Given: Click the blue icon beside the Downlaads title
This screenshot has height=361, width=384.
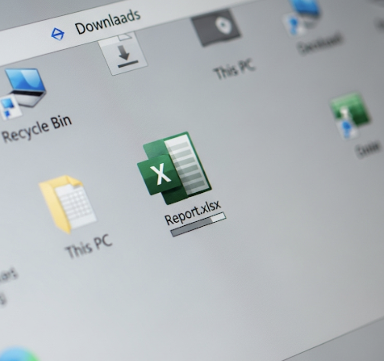Looking at the screenshot, I should [x=58, y=34].
